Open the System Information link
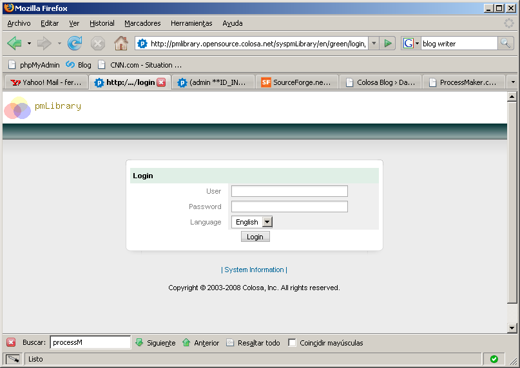Image resolution: width=520 pixels, height=368 pixels. point(254,270)
